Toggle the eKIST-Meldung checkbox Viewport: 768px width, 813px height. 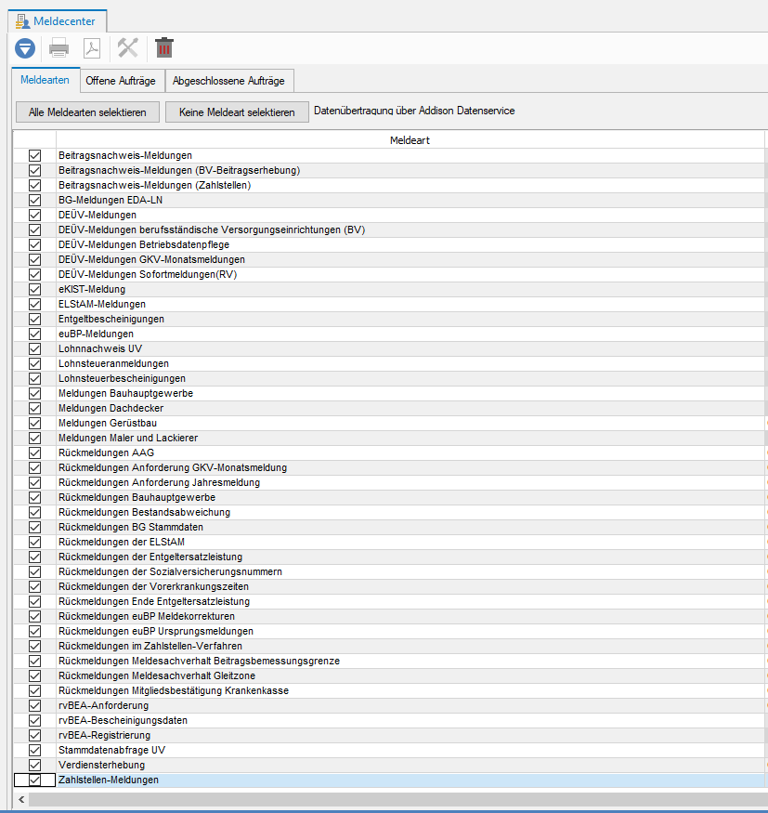pyautogui.click(x=35, y=289)
